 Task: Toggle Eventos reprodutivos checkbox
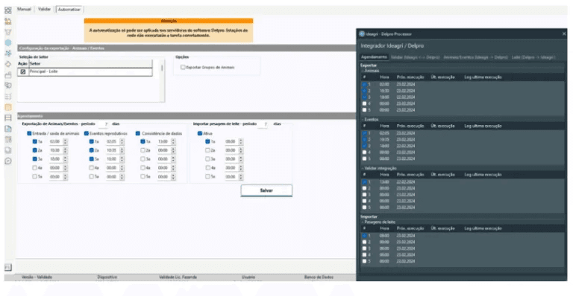click(87, 134)
